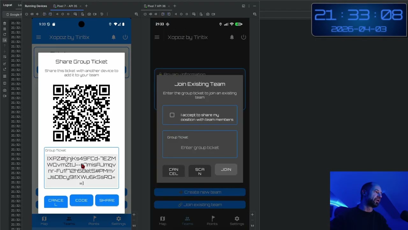This screenshot has width=408, height=230.
Task: Add device with plus next to API 36 tab
Action: [174, 6]
